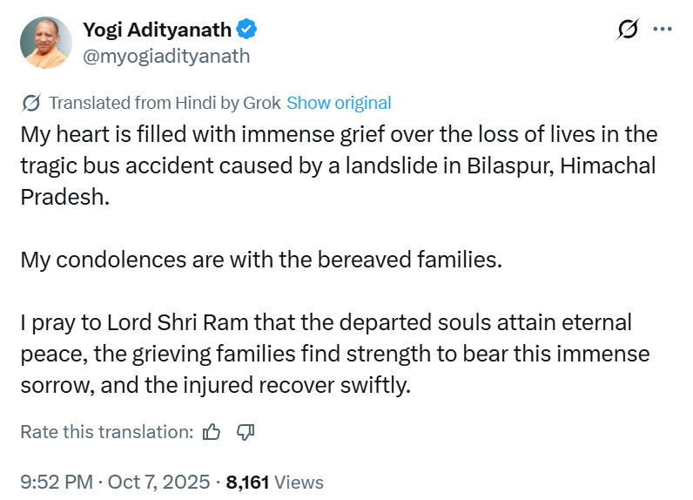Click the "Rate this translation:" label
This screenshot has width=693, height=500.
coord(106,431)
